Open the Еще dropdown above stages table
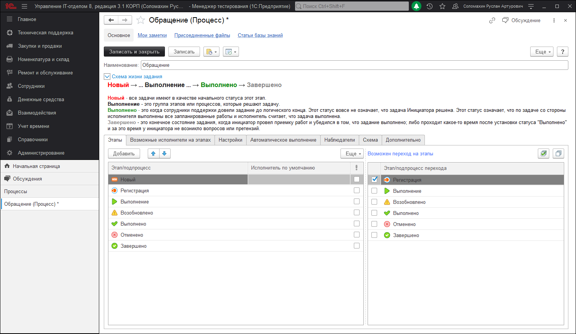The width and height of the screenshot is (576, 334). [352, 153]
